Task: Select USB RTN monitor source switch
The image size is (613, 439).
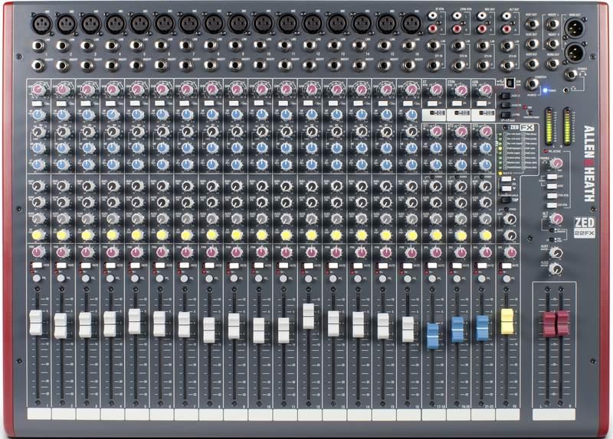Action: point(552,205)
